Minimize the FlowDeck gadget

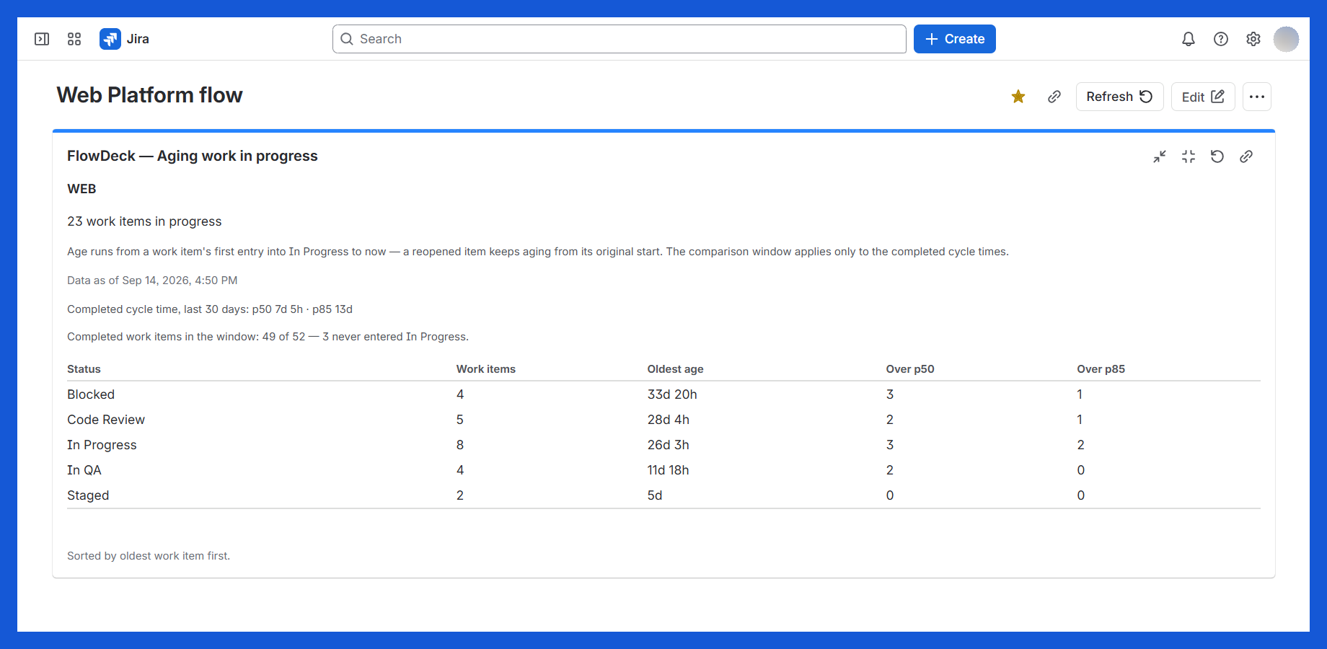pos(1160,156)
